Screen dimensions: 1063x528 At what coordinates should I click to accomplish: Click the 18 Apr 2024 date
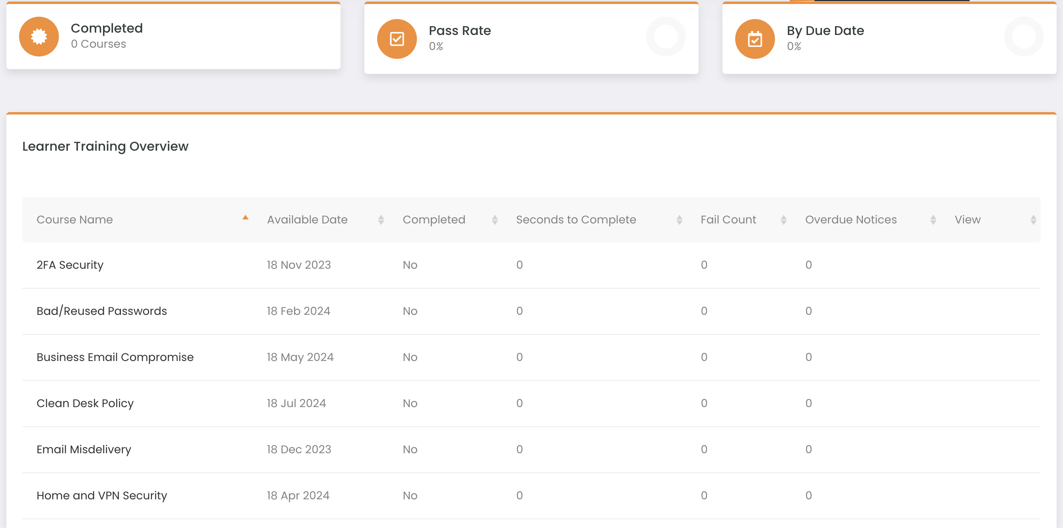tap(298, 495)
